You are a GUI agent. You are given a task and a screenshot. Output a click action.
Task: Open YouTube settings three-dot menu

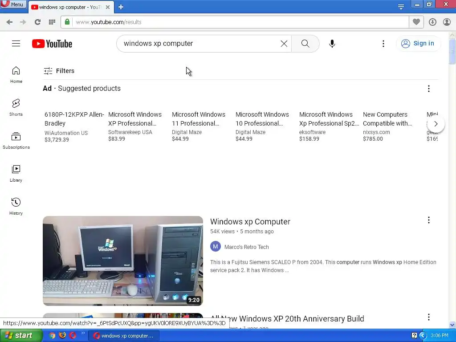(383, 44)
